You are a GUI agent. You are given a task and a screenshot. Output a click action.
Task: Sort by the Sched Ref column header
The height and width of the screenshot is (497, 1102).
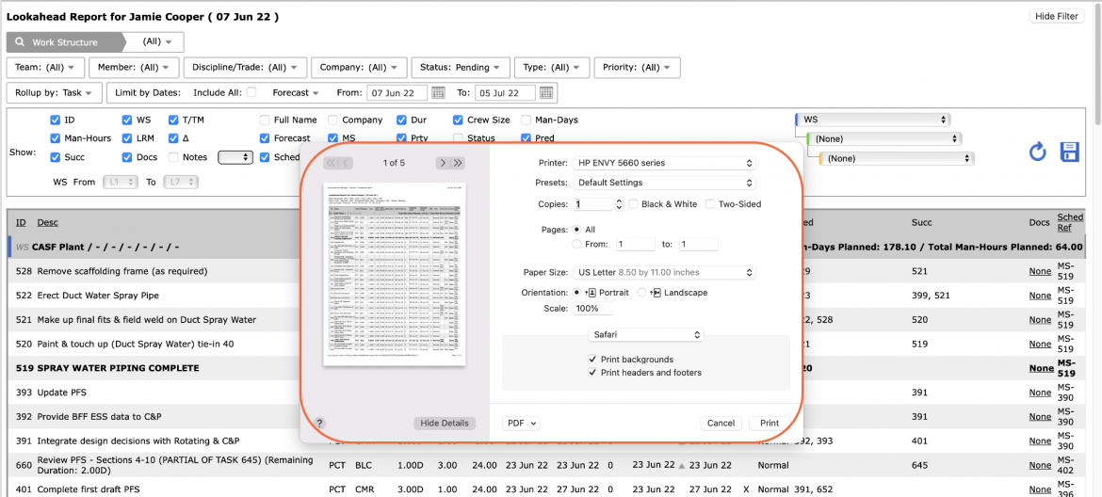pos(1071,222)
